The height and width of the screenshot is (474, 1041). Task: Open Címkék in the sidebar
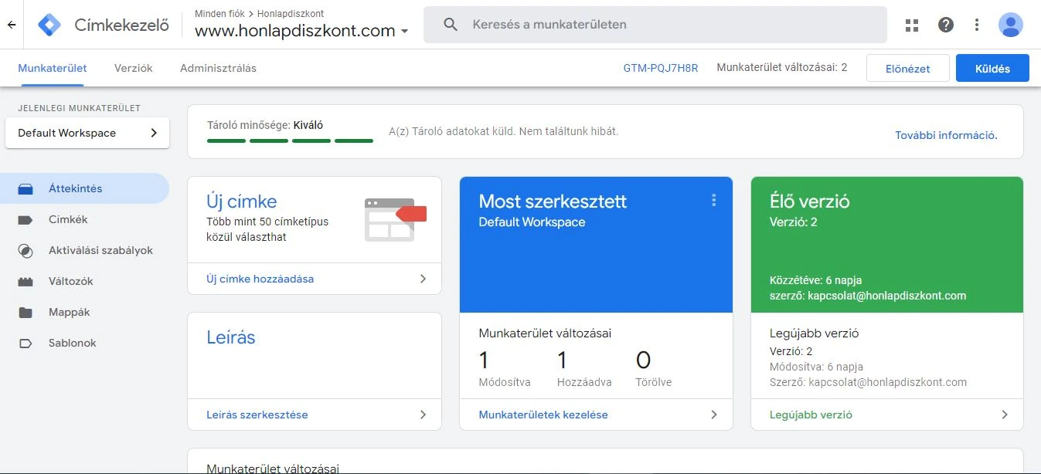[86, 219]
